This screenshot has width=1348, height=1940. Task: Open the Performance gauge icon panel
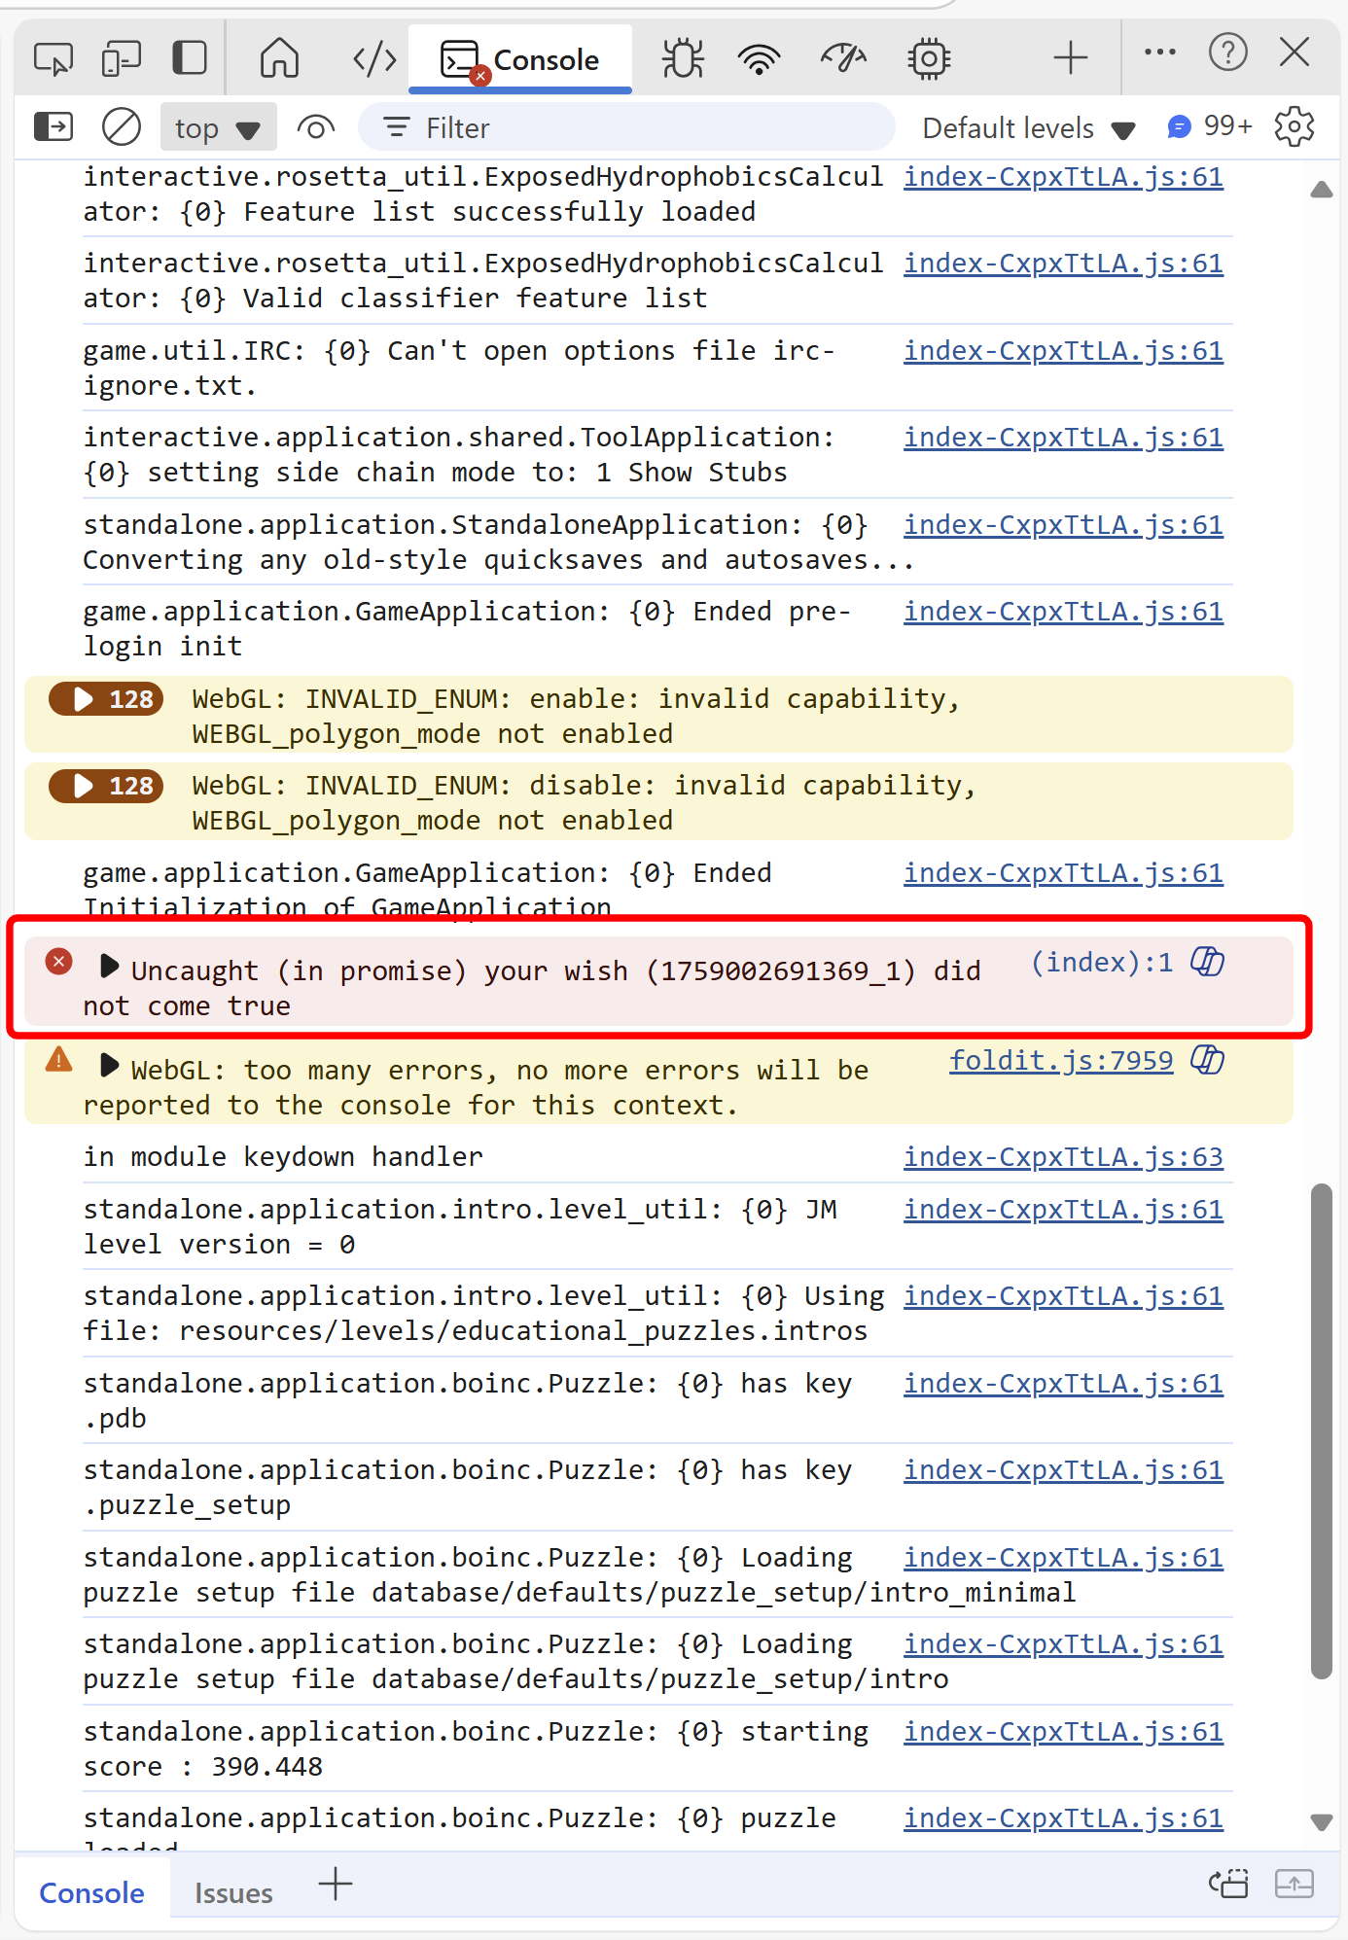point(843,58)
